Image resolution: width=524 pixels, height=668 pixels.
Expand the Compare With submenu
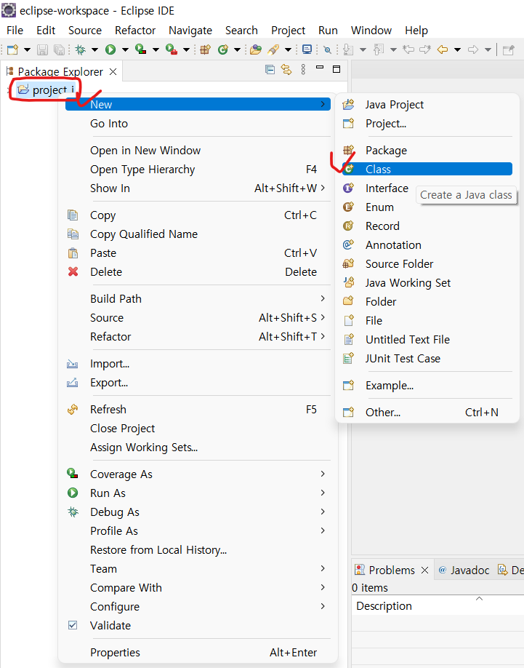(198, 588)
